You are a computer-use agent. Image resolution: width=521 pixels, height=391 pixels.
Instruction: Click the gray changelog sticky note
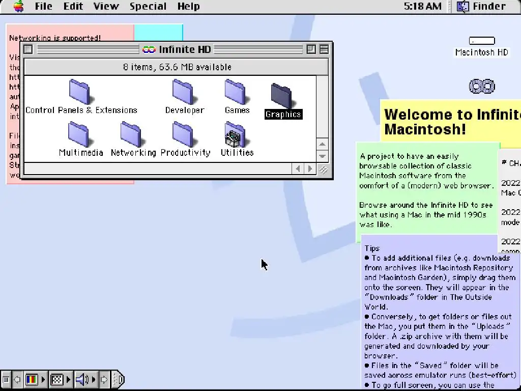[510, 201]
